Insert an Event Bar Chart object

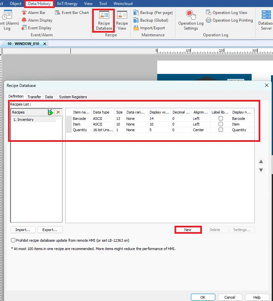[x=72, y=12]
